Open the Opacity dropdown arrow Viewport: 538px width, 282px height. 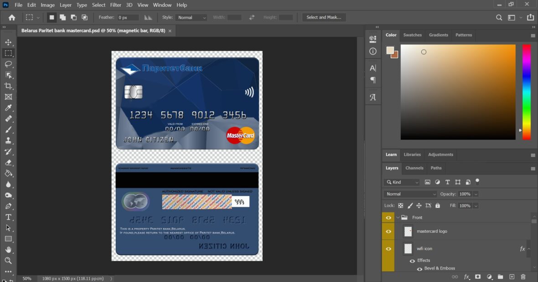coord(476,194)
